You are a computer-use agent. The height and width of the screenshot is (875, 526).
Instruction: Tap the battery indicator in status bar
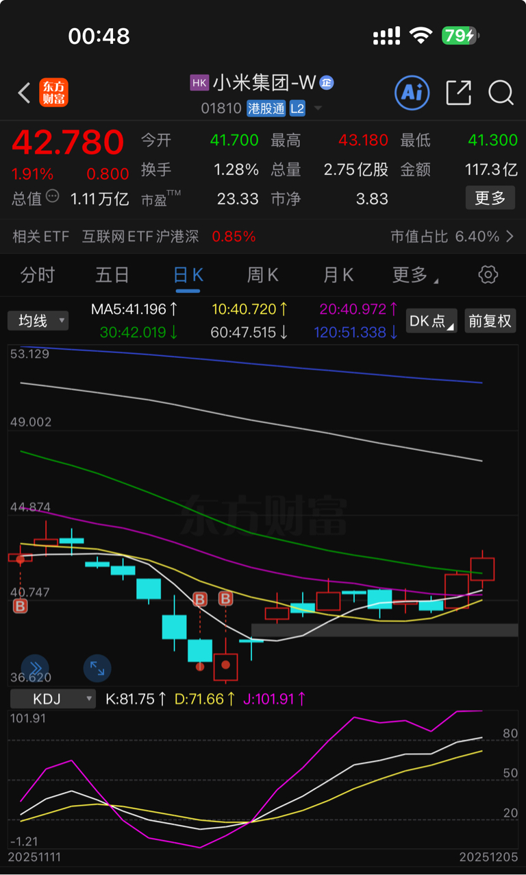pos(460,36)
